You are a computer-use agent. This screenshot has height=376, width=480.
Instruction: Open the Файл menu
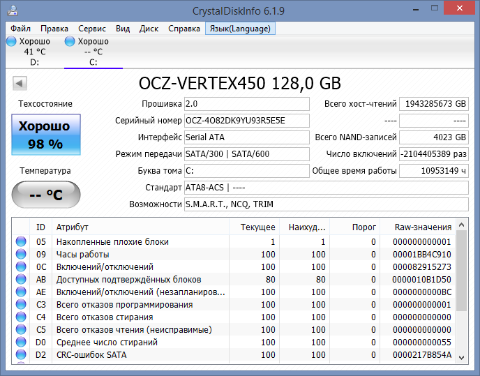click(20, 29)
